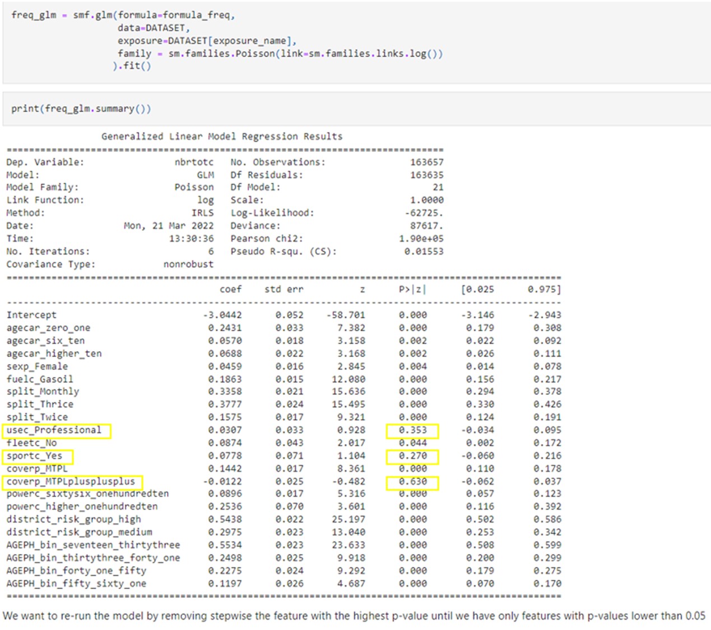The height and width of the screenshot is (630, 711).
Task: Select the 'Generalized Linear Model Regression Results' title
Action: tap(222, 137)
